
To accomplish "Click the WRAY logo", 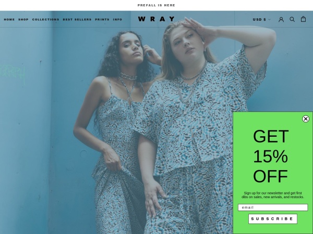I will (156, 19).
